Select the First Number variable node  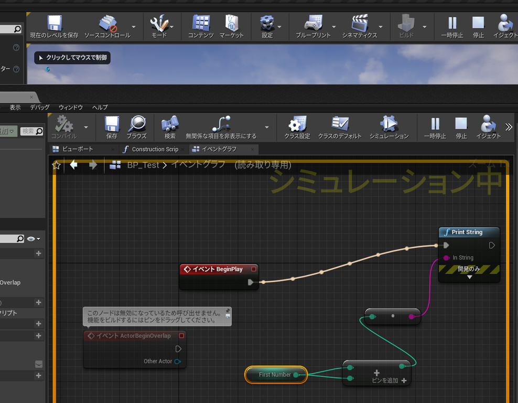coord(276,375)
